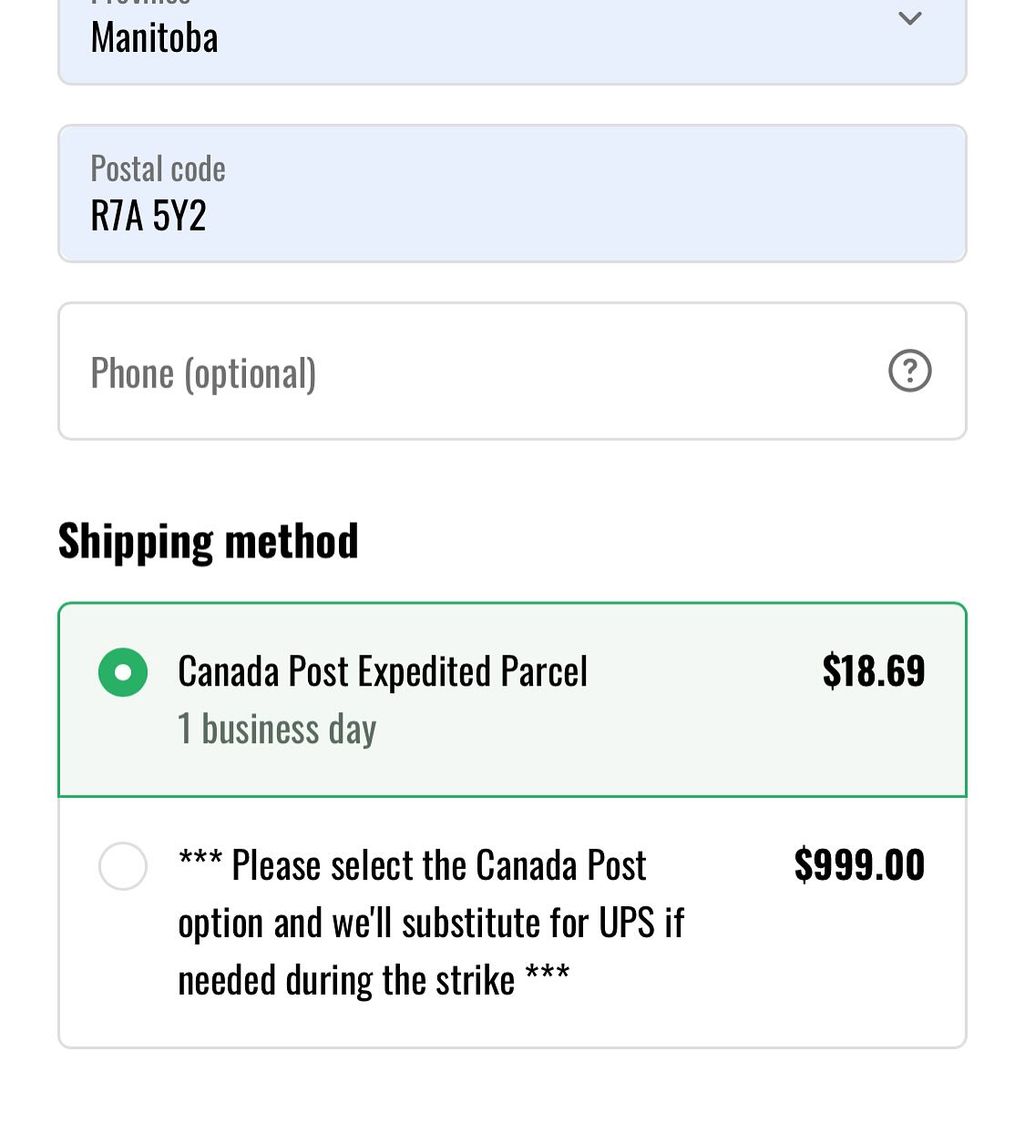Click the $18.69 shipping price

[874, 671]
